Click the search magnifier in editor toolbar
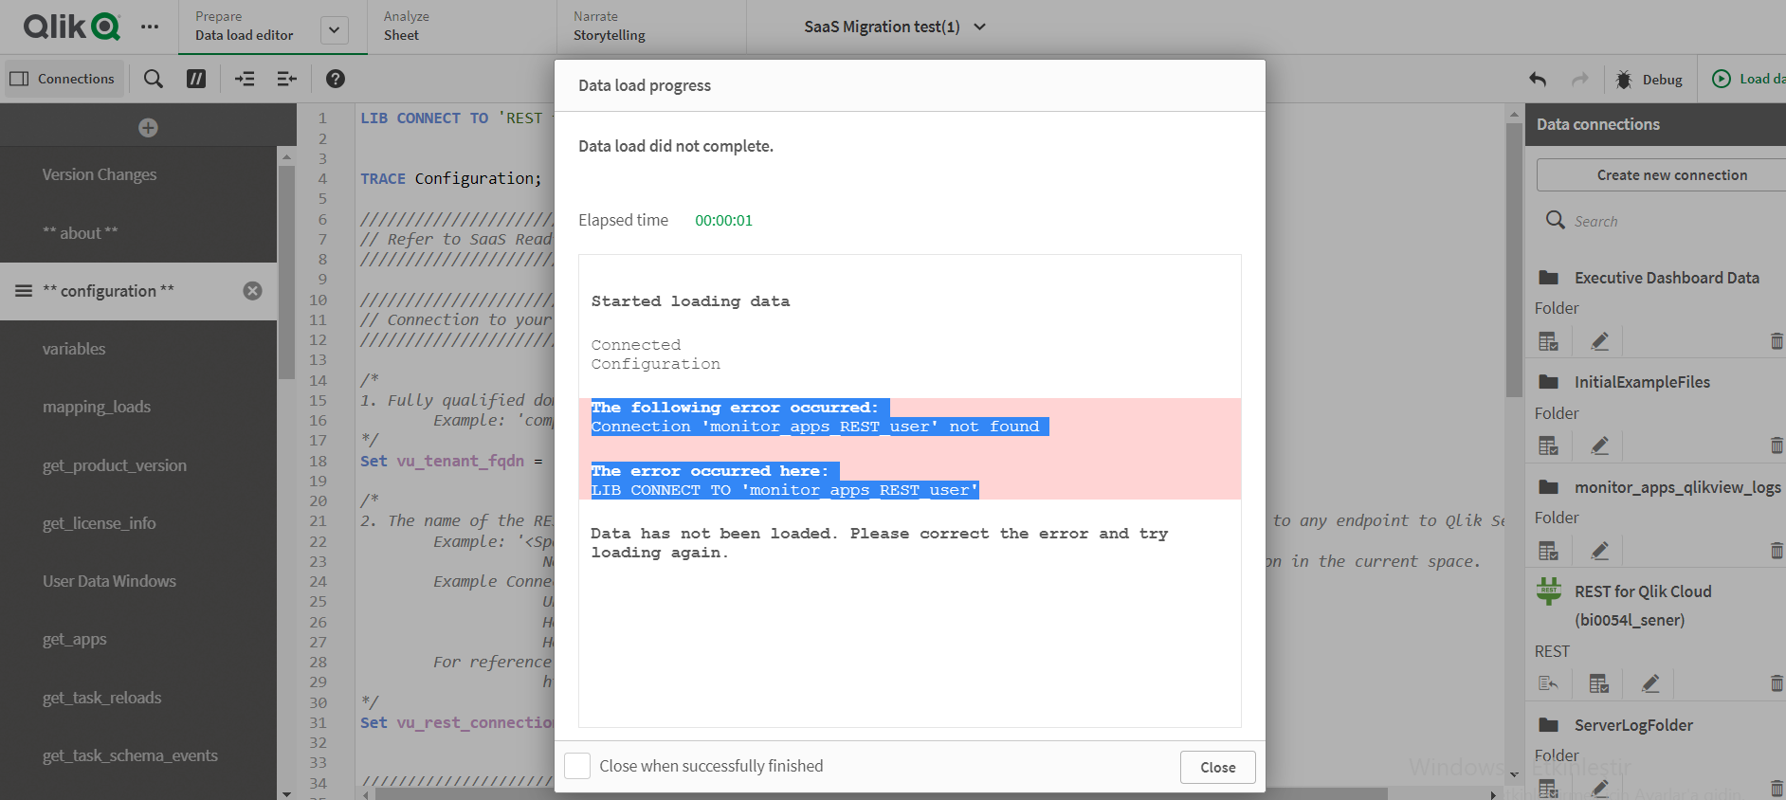 [154, 79]
